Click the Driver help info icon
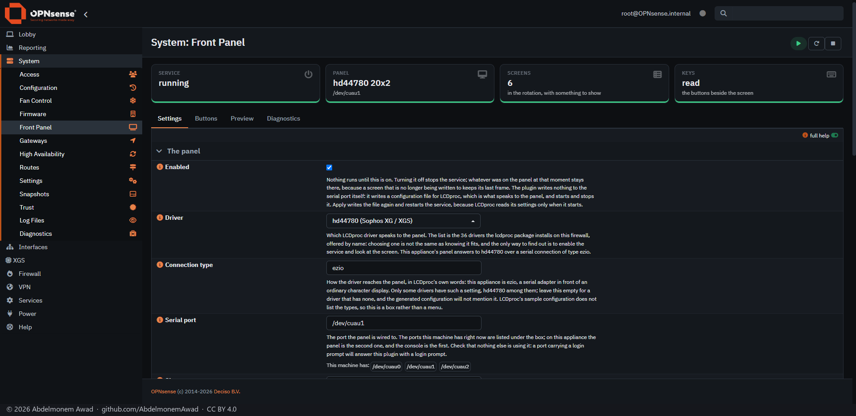Image resolution: width=856 pixels, height=416 pixels. pyautogui.click(x=160, y=218)
